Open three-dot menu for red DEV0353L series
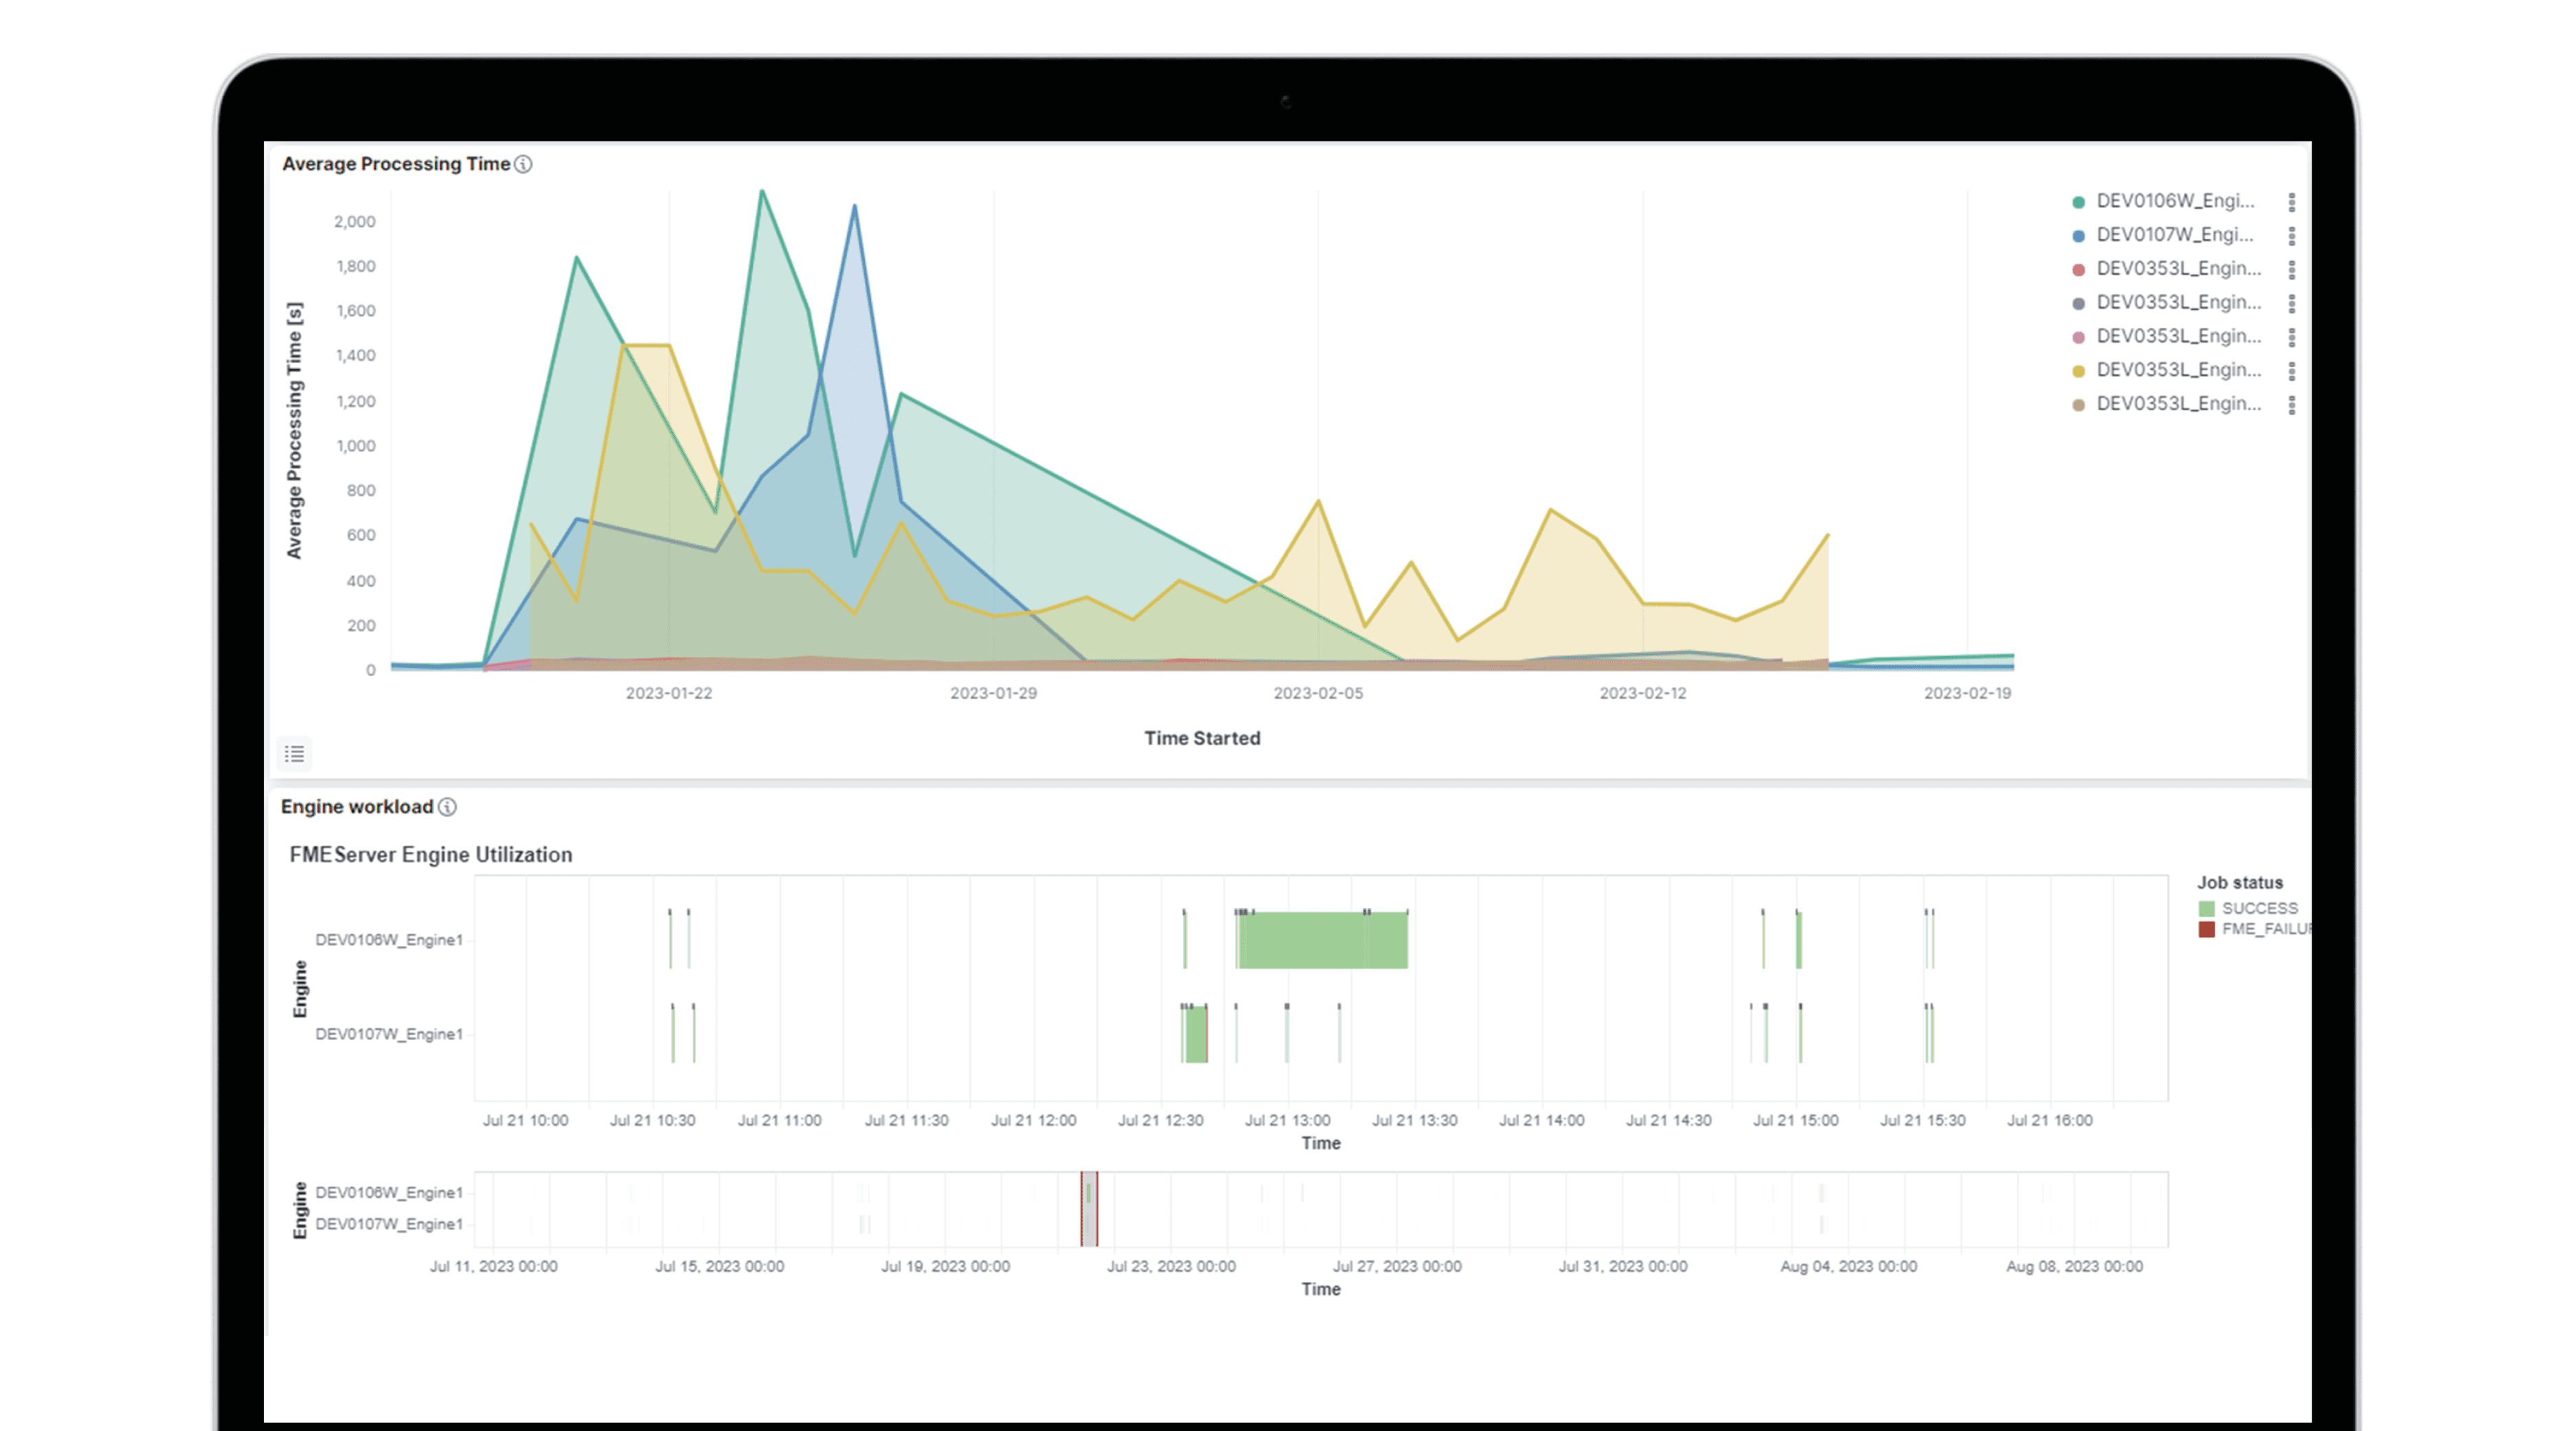Image resolution: width=2576 pixels, height=1431 pixels. coord(2291,269)
